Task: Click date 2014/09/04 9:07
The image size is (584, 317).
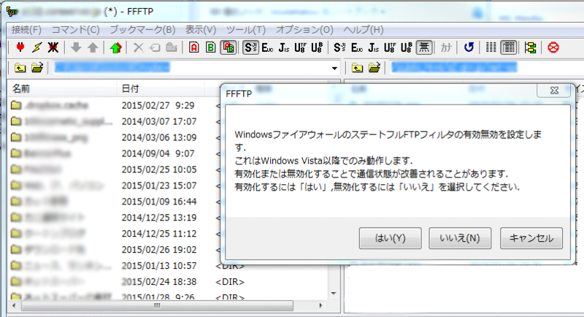Action: tap(158, 153)
